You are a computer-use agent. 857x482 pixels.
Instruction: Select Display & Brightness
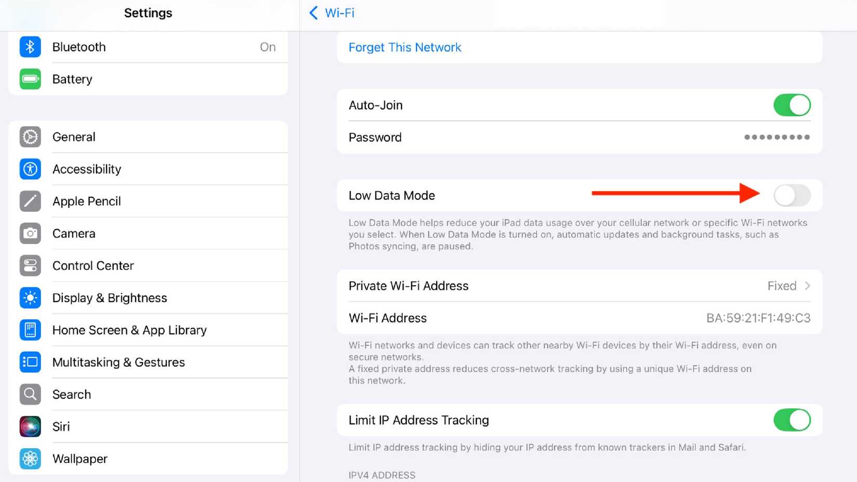(x=148, y=298)
